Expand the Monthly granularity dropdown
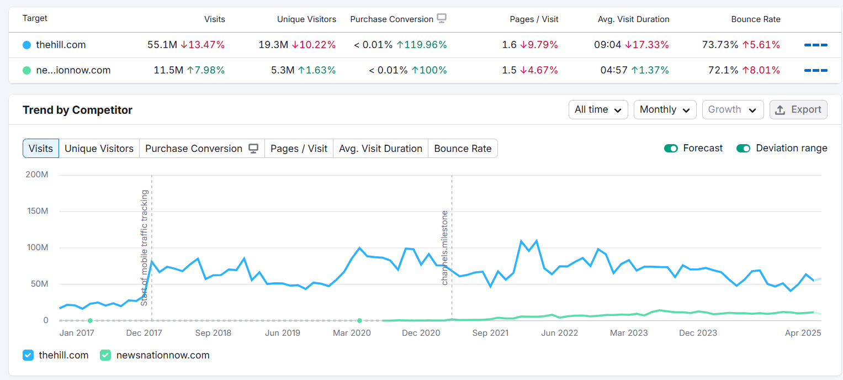 click(x=664, y=110)
